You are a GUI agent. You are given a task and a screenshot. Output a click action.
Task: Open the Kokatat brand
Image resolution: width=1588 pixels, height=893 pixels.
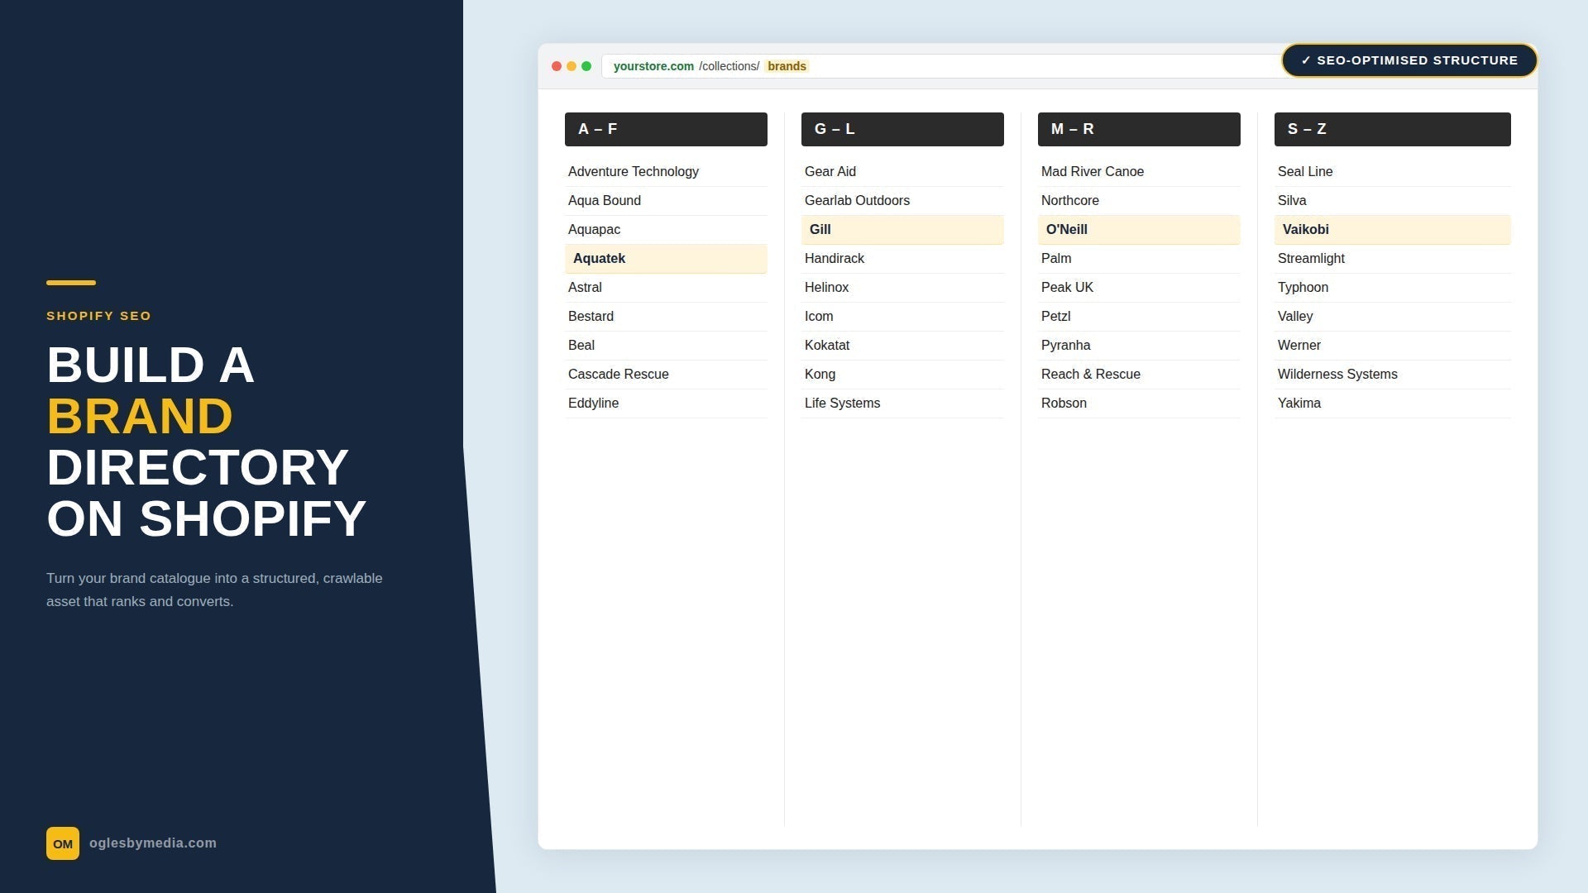click(x=902, y=346)
